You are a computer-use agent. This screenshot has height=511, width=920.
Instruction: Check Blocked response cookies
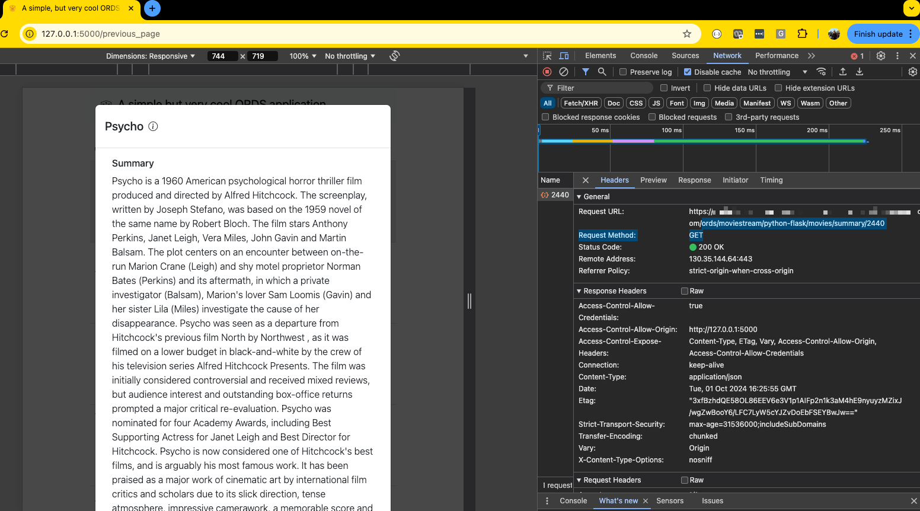pos(545,117)
